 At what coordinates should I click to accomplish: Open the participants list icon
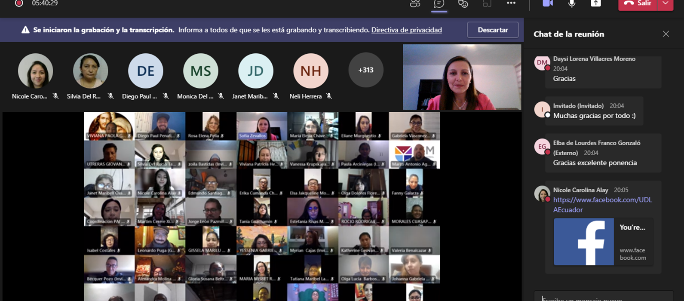[x=415, y=4]
